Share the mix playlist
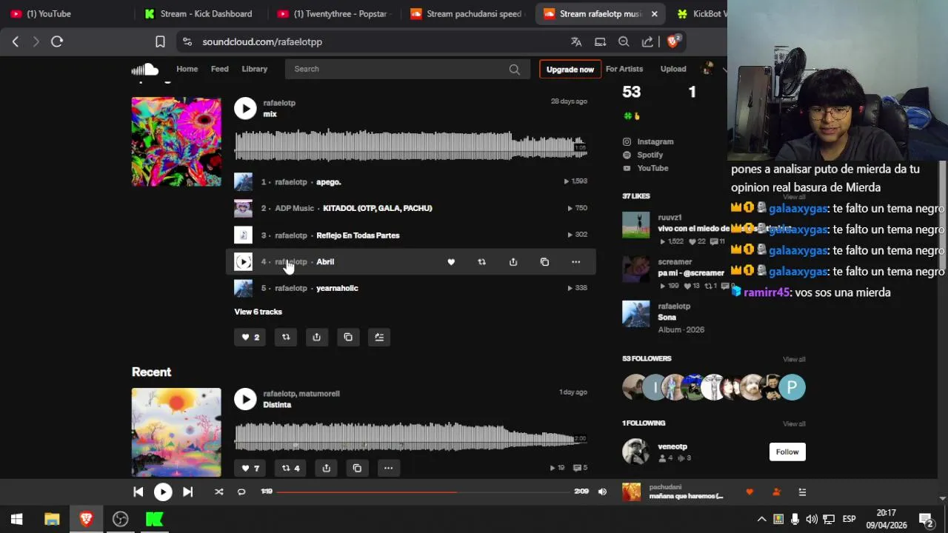Screen dimensions: 948x533 [x=316, y=337]
